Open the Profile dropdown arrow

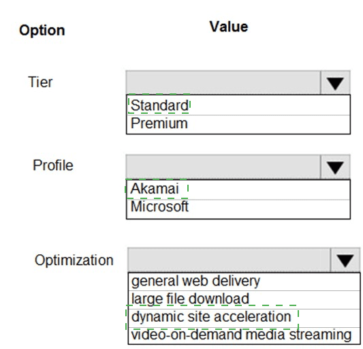coord(335,167)
